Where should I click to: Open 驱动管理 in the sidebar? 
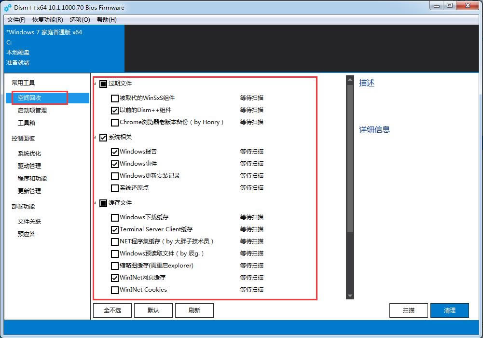tap(29, 166)
